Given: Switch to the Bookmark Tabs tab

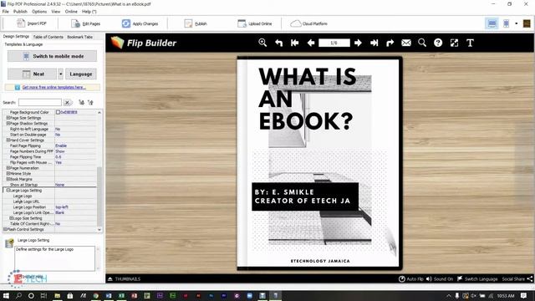Looking at the screenshot, I should [79, 37].
